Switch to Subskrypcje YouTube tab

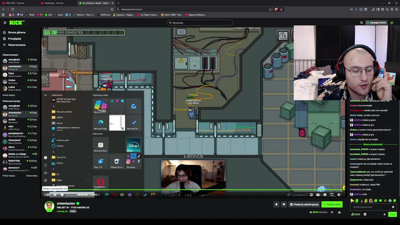click(x=58, y=3)
